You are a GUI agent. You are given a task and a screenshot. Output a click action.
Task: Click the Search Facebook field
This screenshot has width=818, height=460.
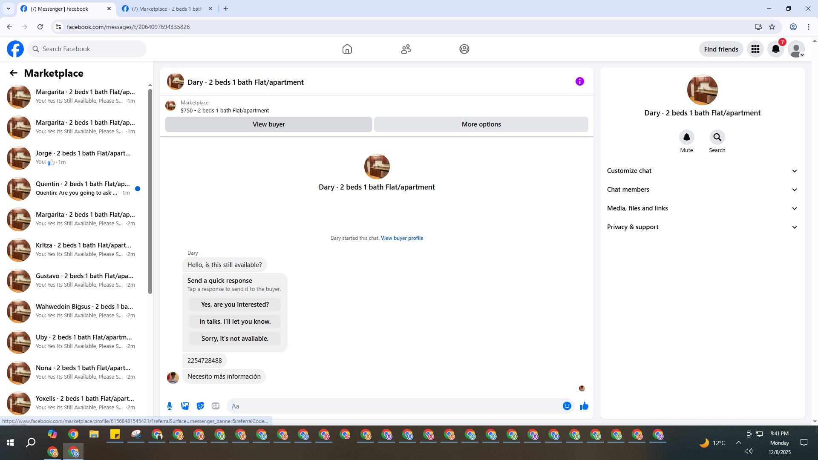pos(87,49)
